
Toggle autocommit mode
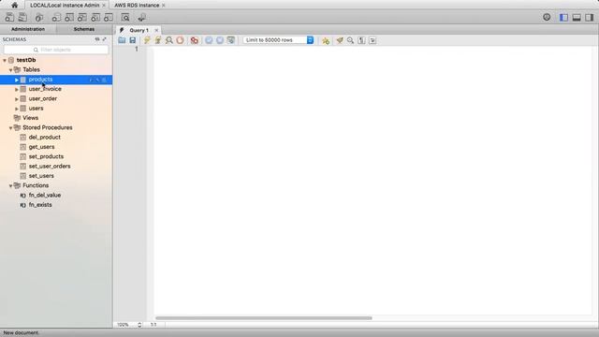pyautogui.click(x=231, y=40)
